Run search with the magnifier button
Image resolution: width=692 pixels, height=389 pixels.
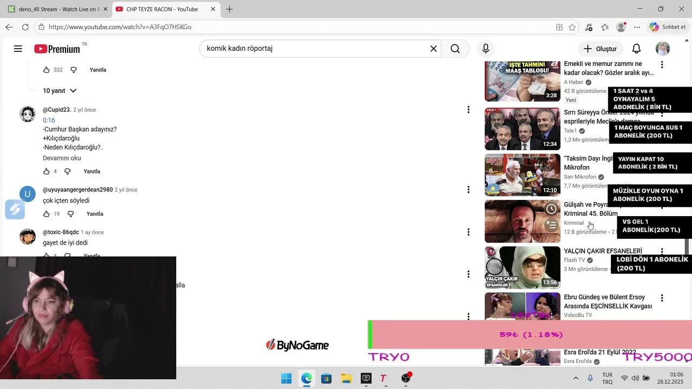click(x=455, y=49)
